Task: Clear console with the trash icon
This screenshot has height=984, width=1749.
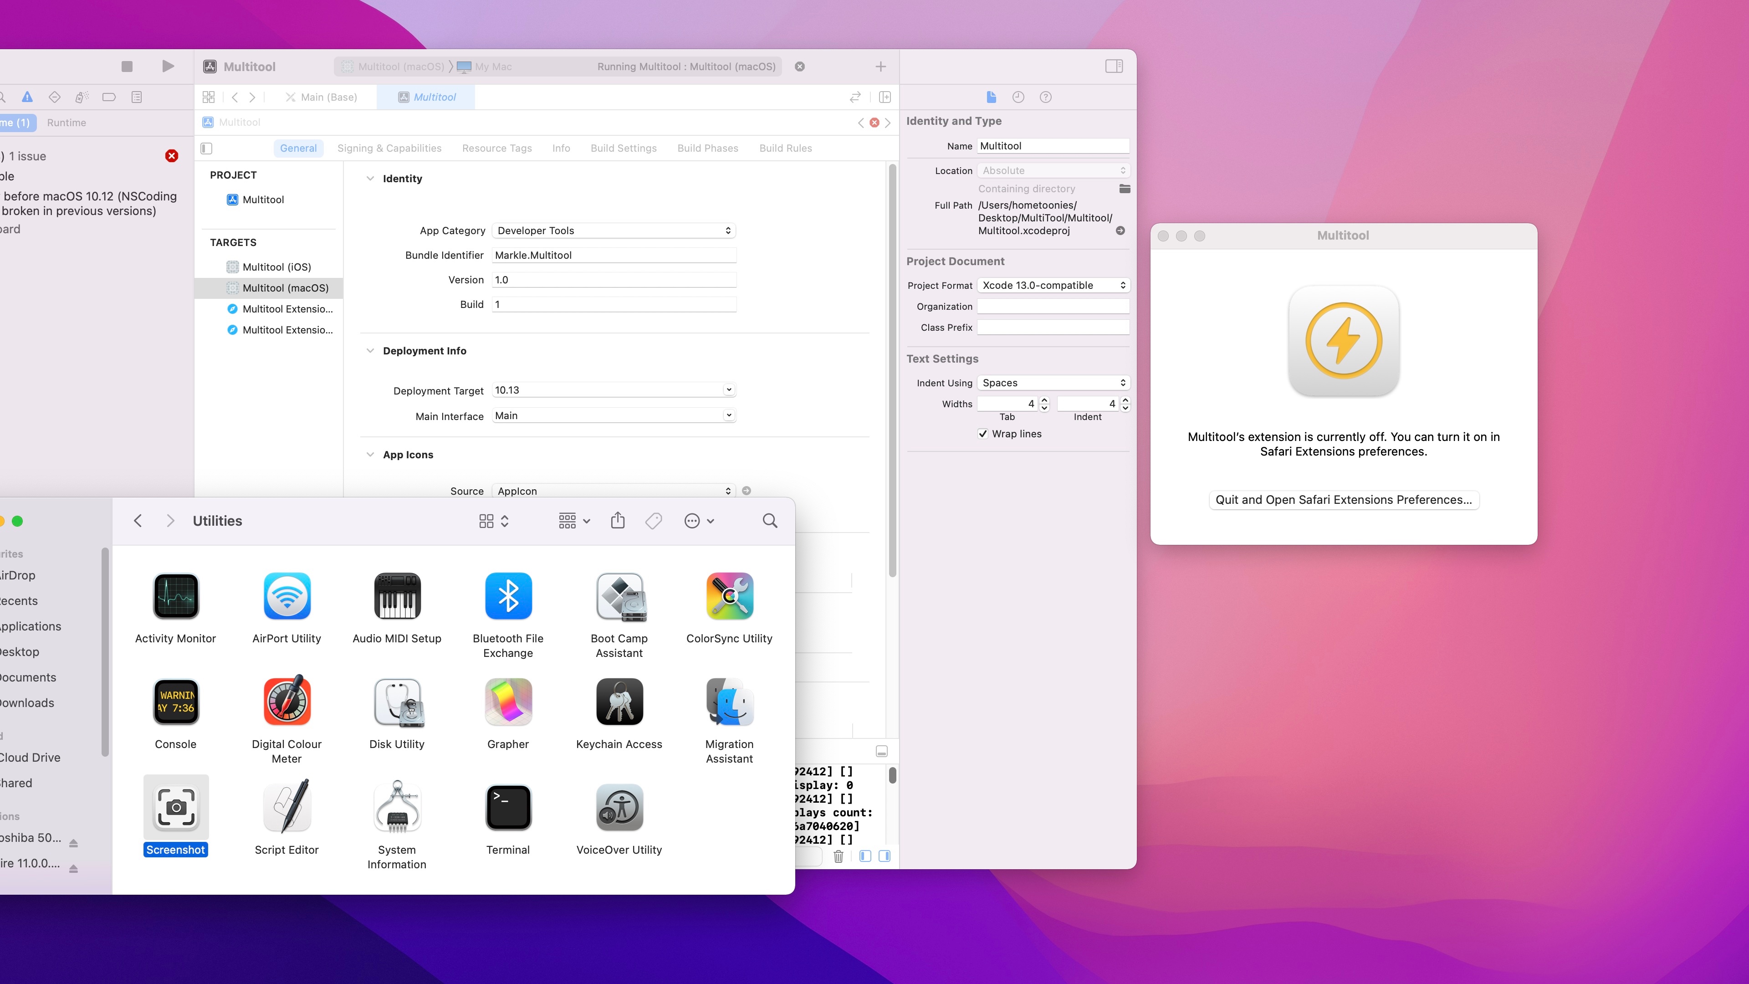Action: pyautogui.click(x=839, y=856)
